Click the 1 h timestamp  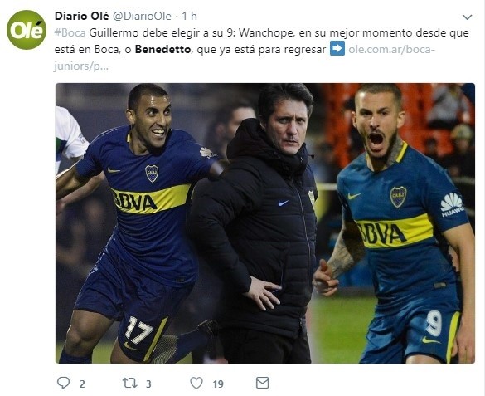pos(189,16)
